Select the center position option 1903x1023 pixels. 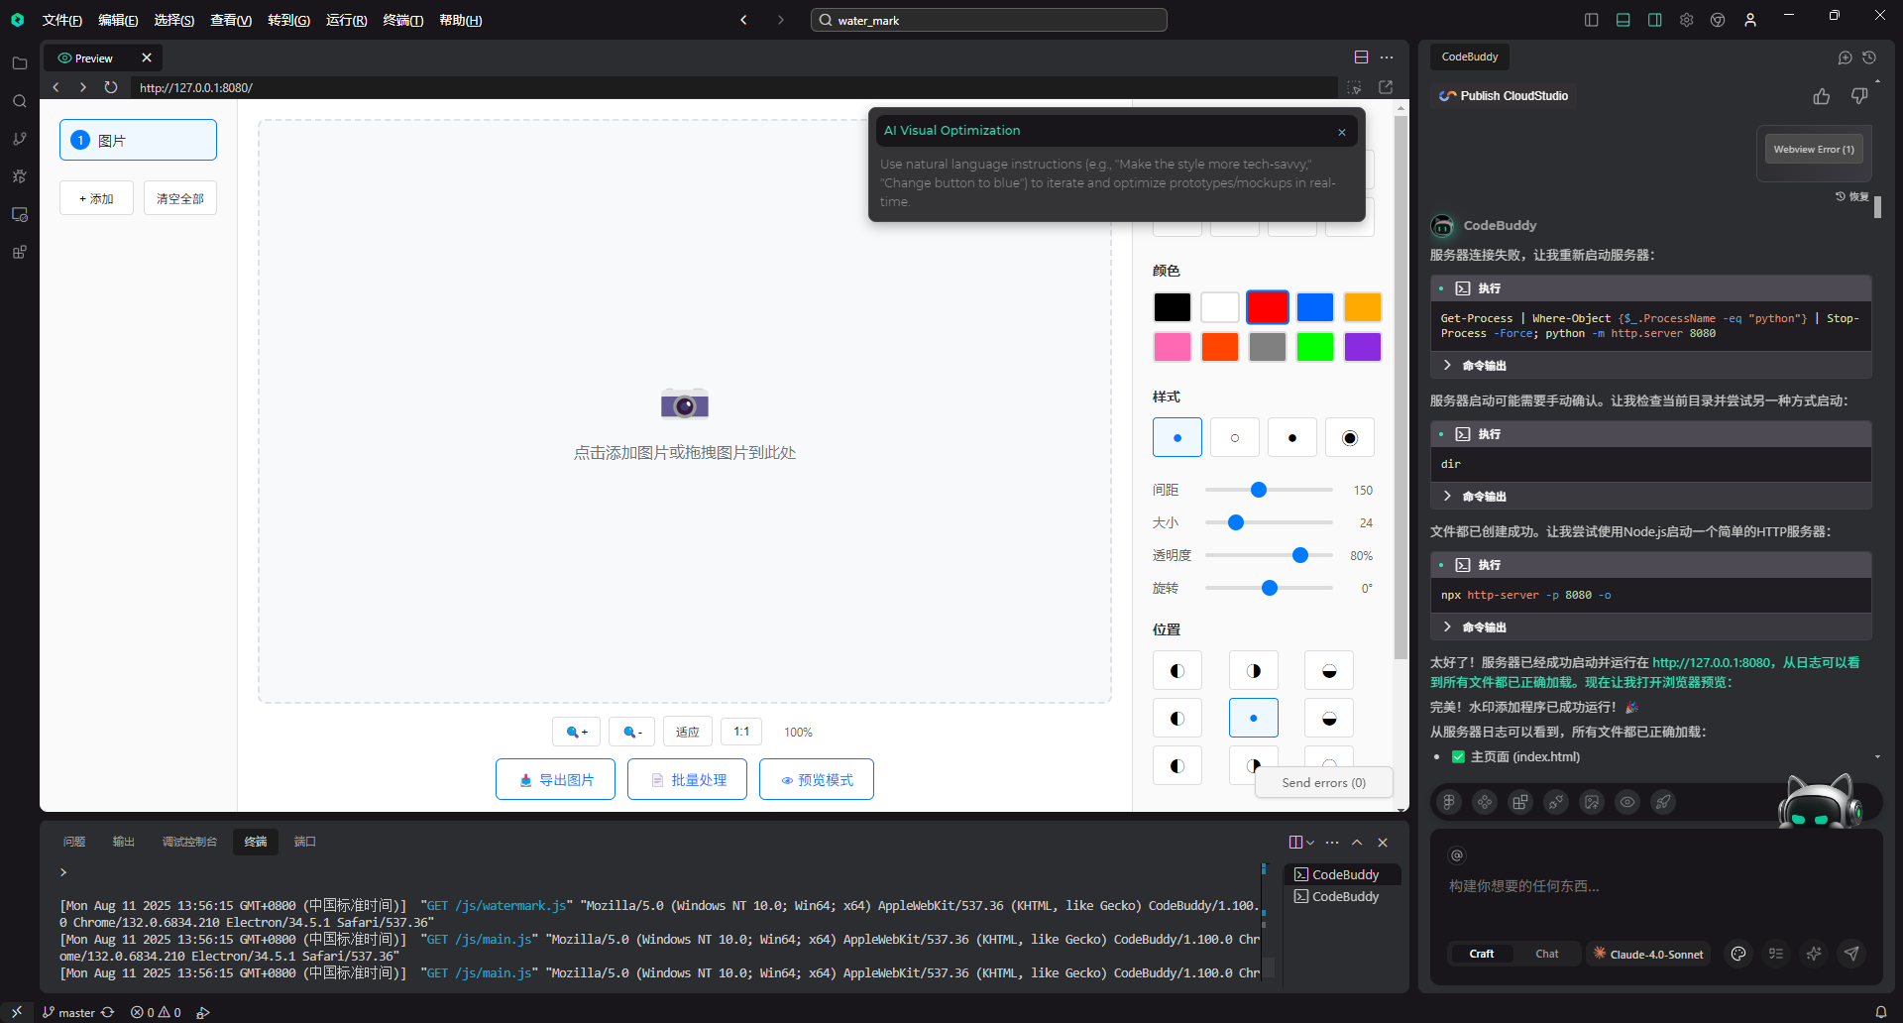[x=1254, y=718]
